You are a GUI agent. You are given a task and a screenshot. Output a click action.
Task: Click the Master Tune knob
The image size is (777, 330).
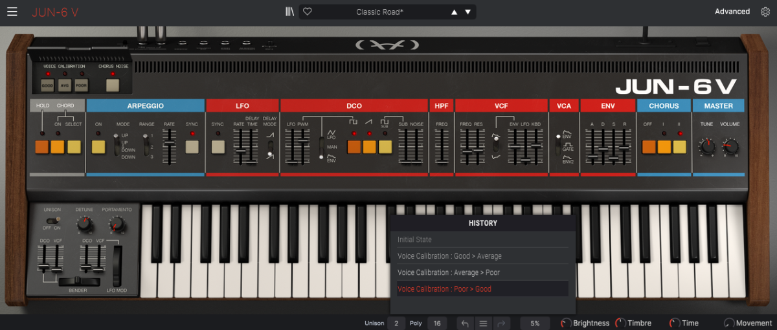(x=707, y=146)
